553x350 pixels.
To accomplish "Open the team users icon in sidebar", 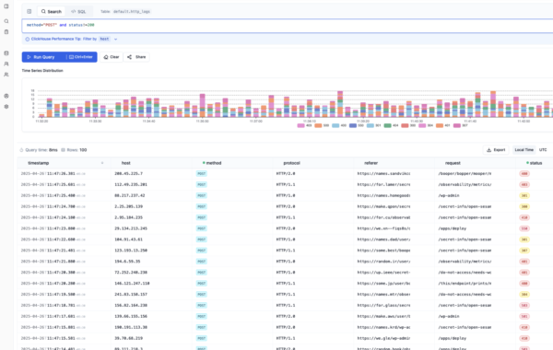I will [6, 75].
